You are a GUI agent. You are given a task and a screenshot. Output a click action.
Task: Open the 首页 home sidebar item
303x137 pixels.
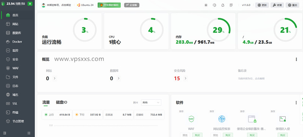(x=17, y=15)
